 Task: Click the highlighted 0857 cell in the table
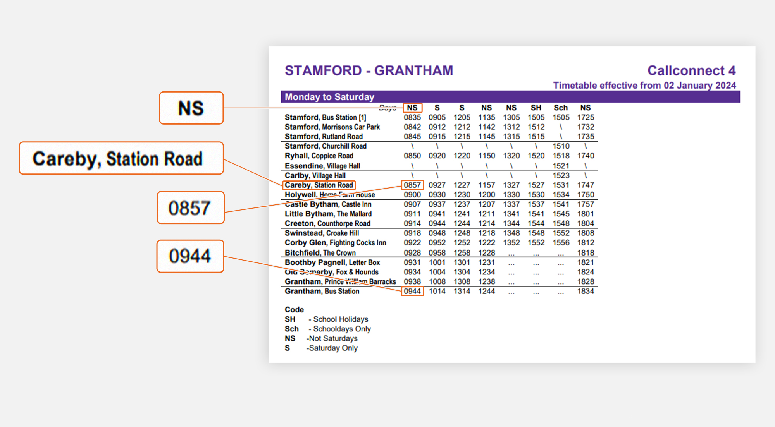(412, 185)
